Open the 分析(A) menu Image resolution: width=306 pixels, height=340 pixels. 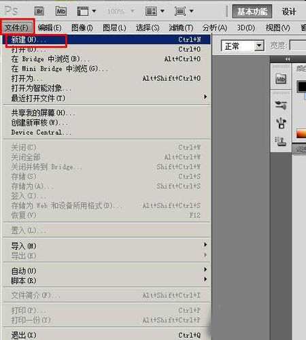[215, 28]
